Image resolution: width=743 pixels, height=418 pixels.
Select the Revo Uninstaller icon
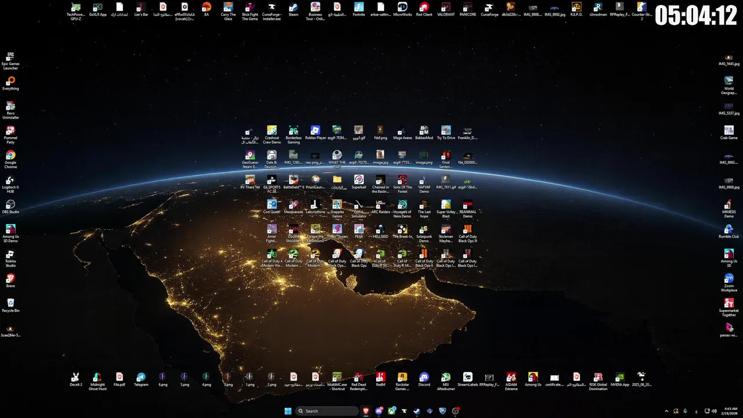coord(10,110)
